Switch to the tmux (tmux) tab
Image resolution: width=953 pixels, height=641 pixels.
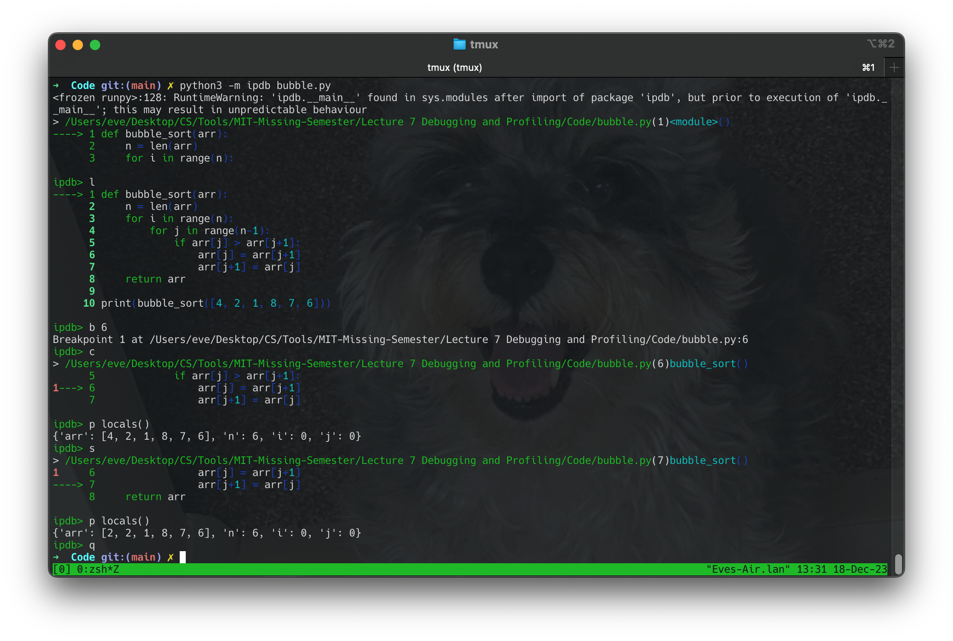pyautogui.click(x=454, y=67)
